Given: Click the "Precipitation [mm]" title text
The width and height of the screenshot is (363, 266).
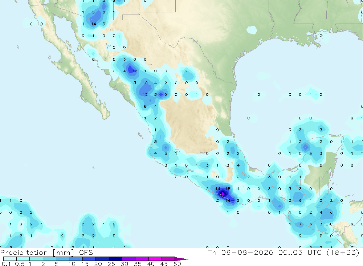Looking at the screenshot, I should point(37,253).
